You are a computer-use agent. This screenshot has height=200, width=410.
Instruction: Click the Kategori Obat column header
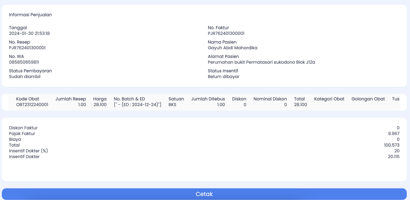(x=329, y=99)
